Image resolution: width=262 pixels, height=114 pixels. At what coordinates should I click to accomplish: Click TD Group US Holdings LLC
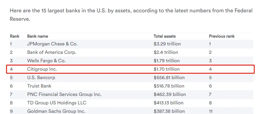tap(57, 103)
